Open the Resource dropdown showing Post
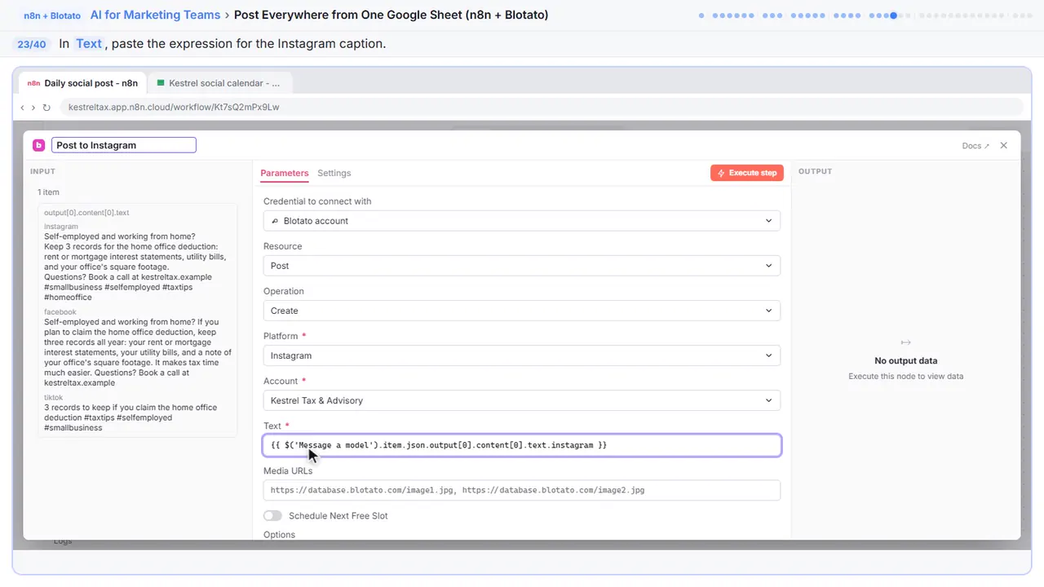This screenshot has height=587, width=1044. [x=521, y=266]
